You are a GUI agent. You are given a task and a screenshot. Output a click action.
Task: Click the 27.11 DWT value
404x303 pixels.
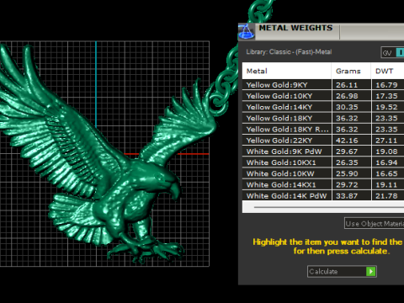pyautogui.click(x=386, y=141)
